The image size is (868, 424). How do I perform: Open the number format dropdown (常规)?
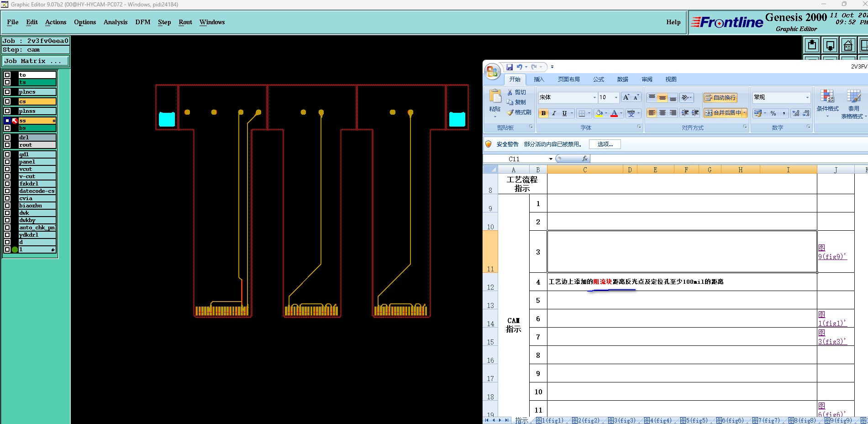pyautogui.click(x=807, y=97)
